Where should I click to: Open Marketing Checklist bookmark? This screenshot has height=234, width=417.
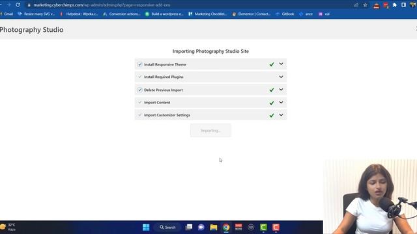click(208, 14)
